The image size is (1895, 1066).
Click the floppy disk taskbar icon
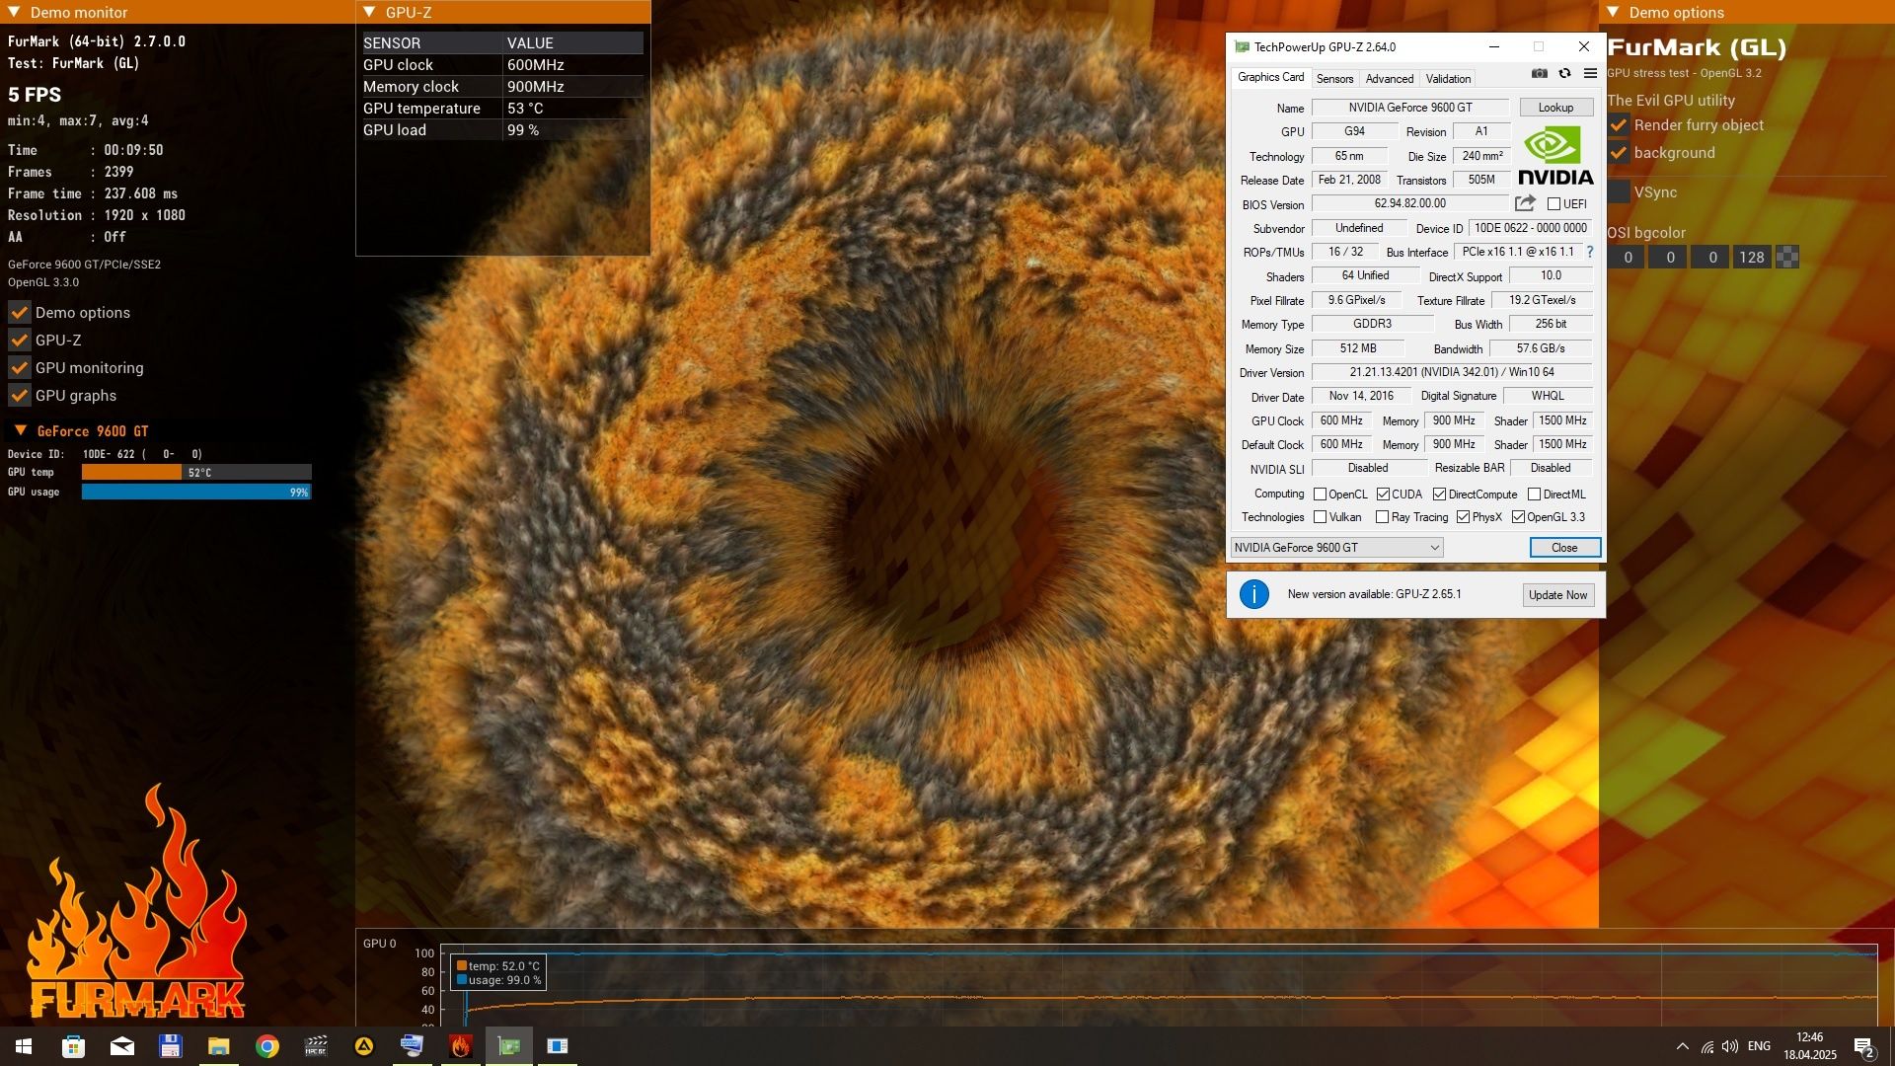[170, 1046]
